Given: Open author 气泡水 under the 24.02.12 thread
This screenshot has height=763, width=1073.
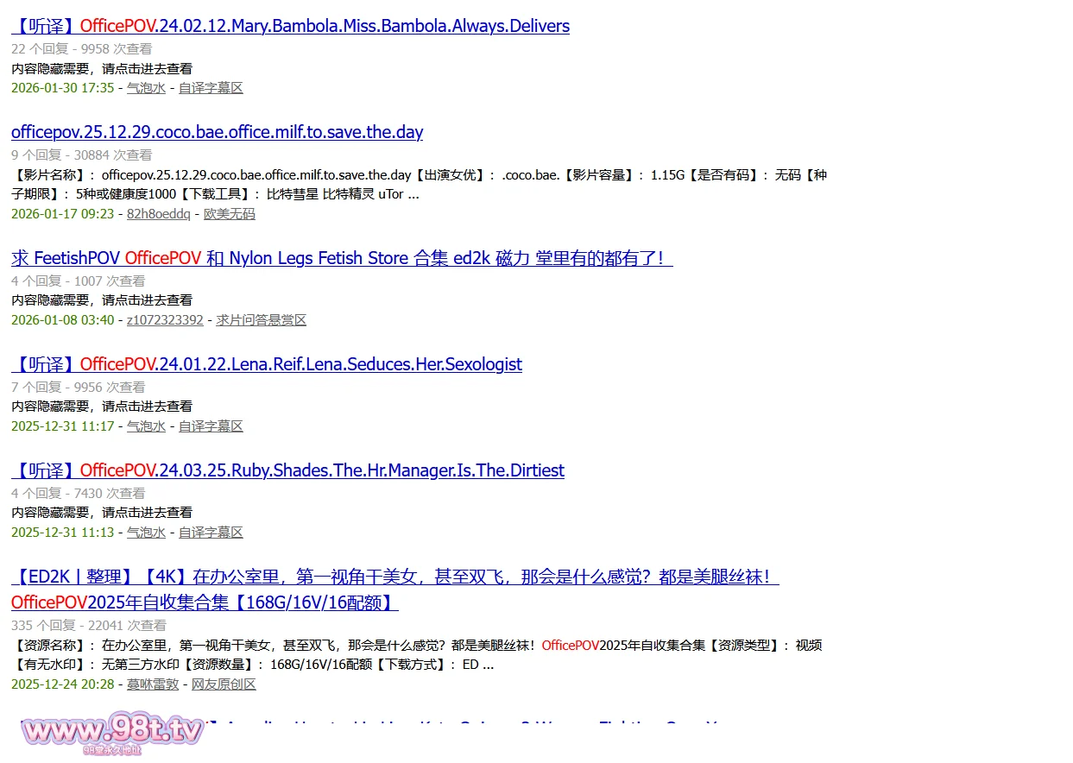Looking at the screenshot, I should [x=146, y=88].
